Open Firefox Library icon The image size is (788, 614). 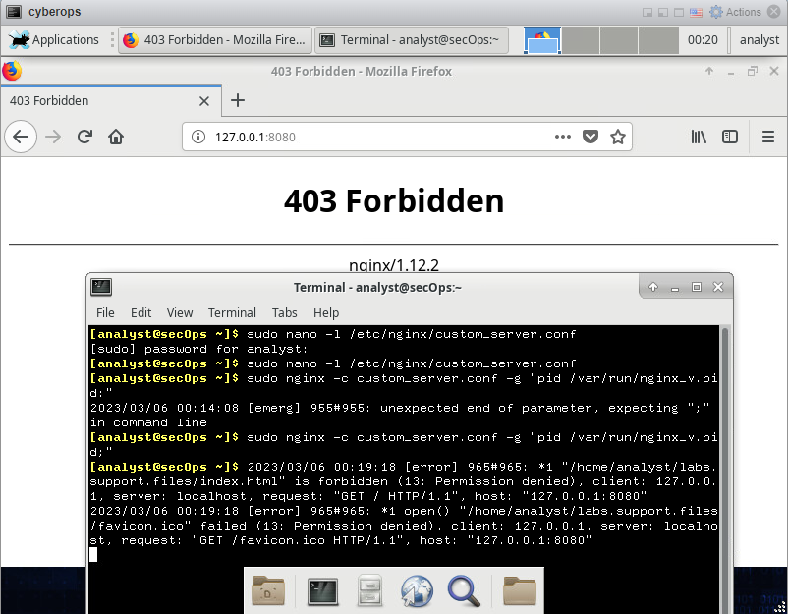click(699, 137)
